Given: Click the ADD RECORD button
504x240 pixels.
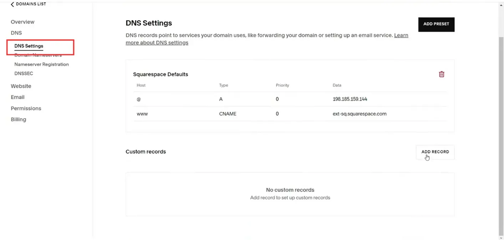Looking at the screenshot, I should 435,152.
